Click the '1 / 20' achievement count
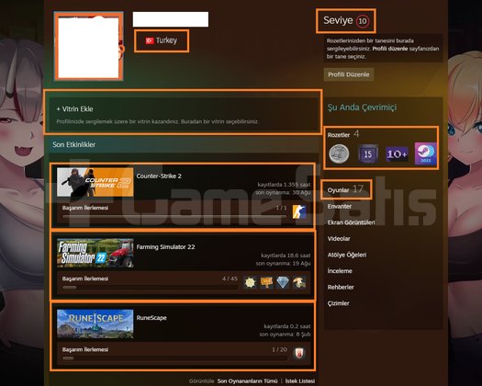The height and width of the screenshot is (386, 482). pyautogui.click(x=279, y=349)
